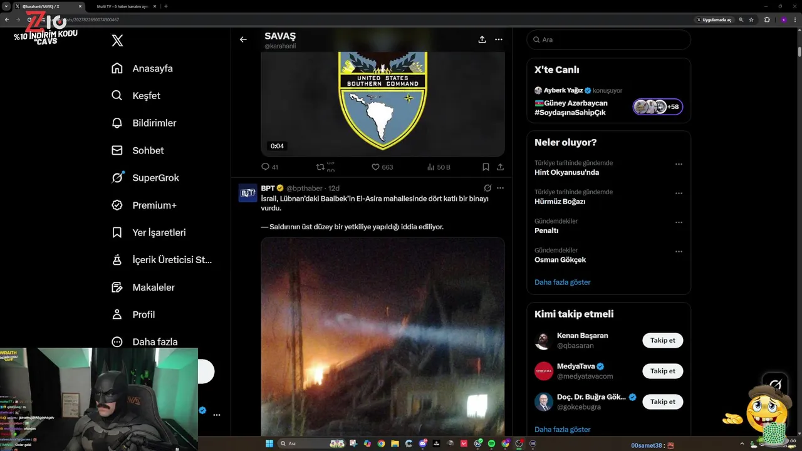Click the share icon in list header
This screenshot has height=451, width=802.
pyautogui.click(x=482, y=39)
